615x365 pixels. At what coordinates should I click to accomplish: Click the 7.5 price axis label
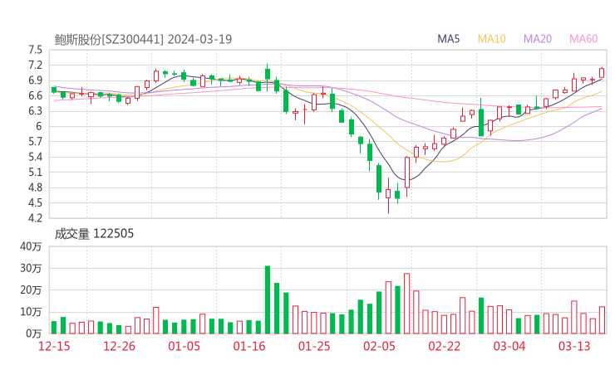click(x=35, y=50)
